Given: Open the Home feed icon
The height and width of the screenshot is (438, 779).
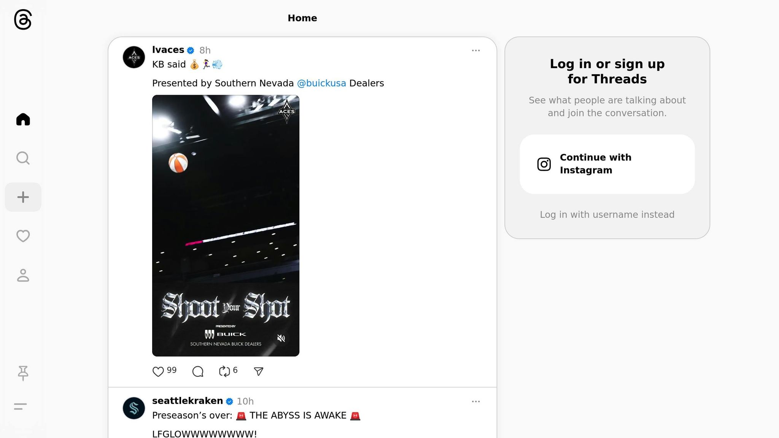Looking at the screenshot, I should 23,119.
